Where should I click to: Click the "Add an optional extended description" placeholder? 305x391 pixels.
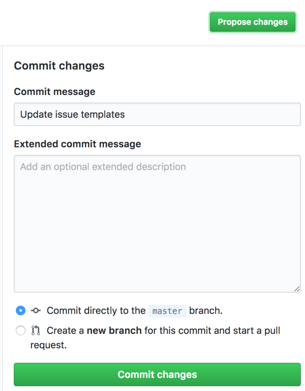tap(103, 167)
